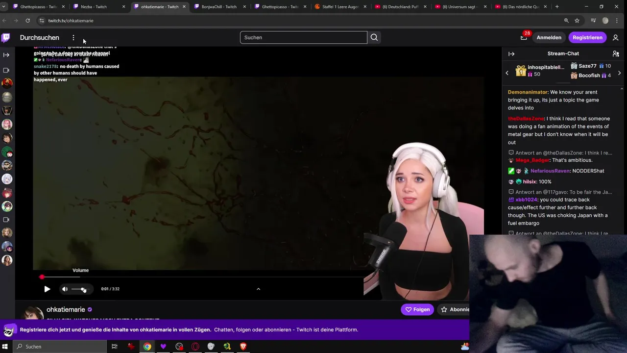Expand the left channel sidebar
The width and height of the screenshot is (627, 353).
coord(6,55)
